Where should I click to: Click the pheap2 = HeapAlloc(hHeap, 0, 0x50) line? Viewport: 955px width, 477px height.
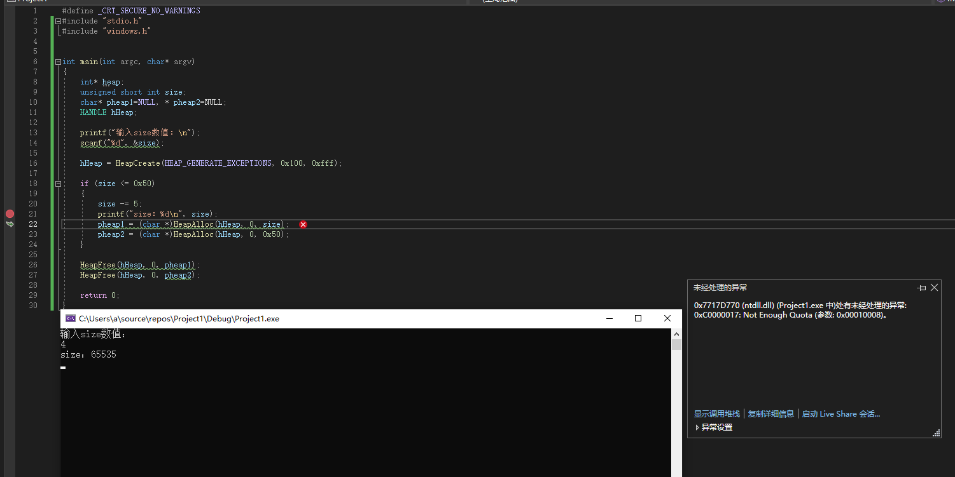[193, 234]
